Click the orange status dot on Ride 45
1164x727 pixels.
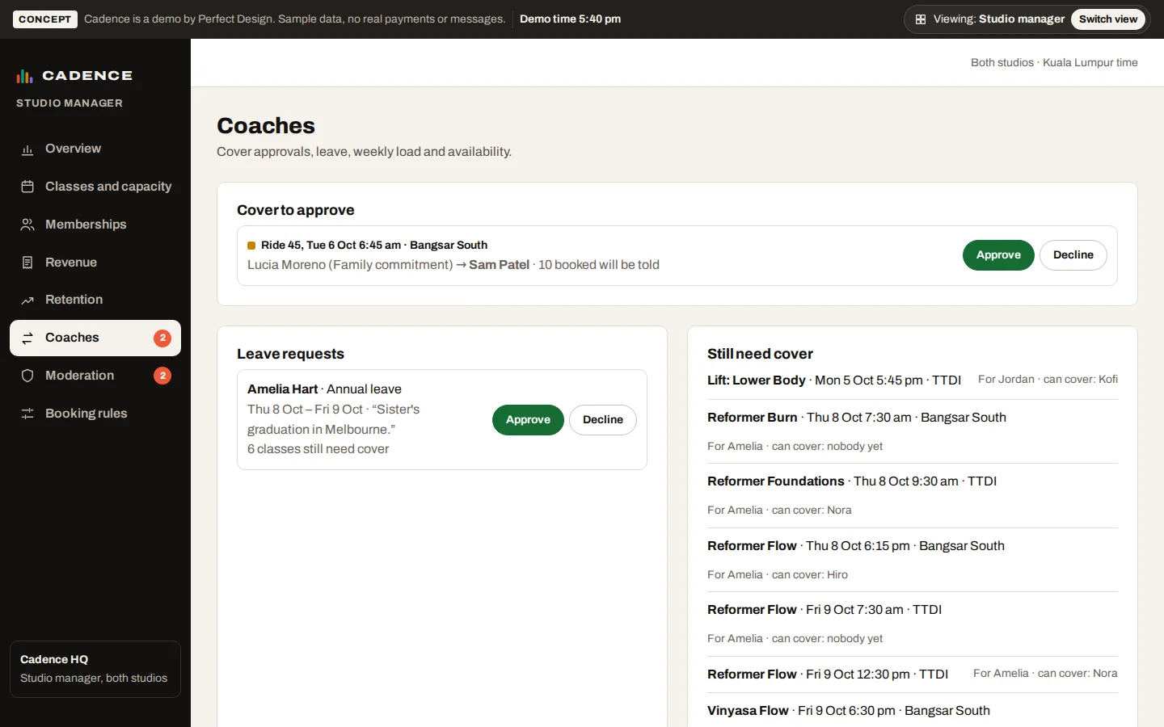251,246
